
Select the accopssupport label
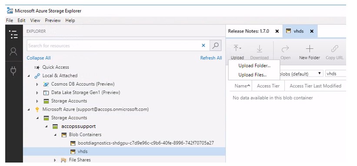pyautogui.click(x=79, y=126)
